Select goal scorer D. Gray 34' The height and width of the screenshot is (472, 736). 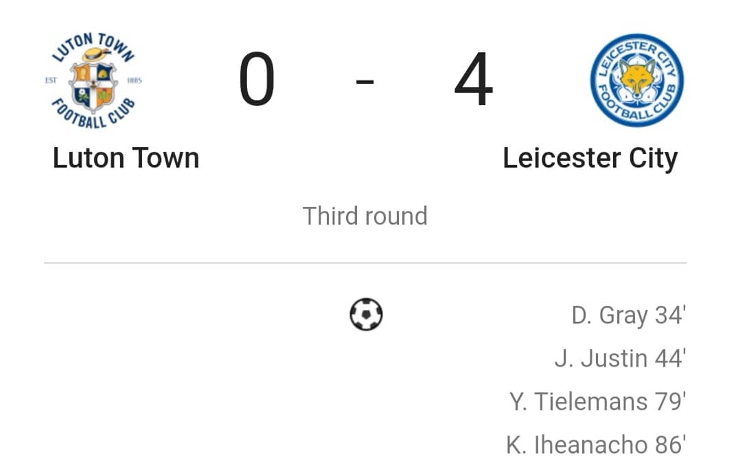[x=628, y=315]
